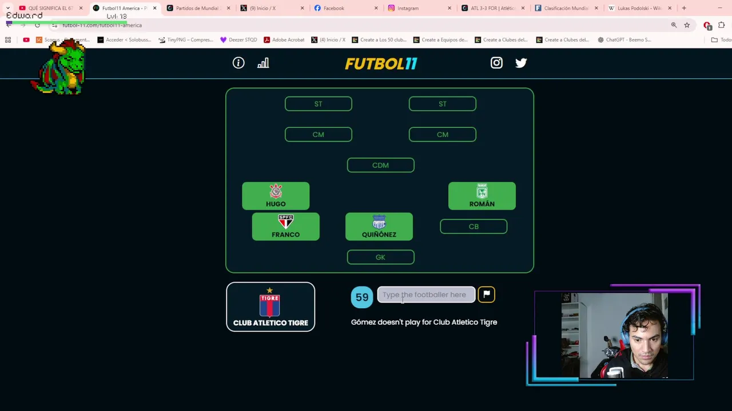Open the bookmarks folder at the bar's right end
The width and height of the screenshot is (732, 411).
[721, 40]
